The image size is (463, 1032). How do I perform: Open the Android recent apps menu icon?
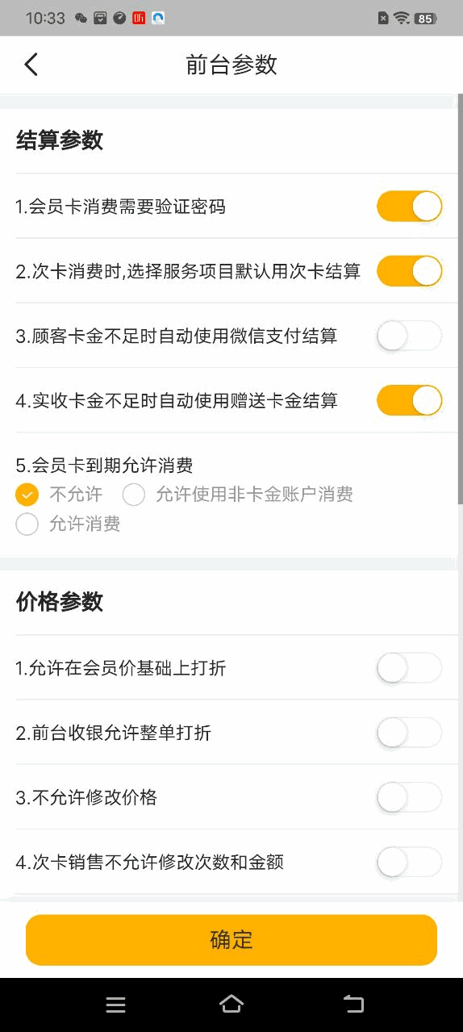pyautogui.click(x=116, y=1005)
